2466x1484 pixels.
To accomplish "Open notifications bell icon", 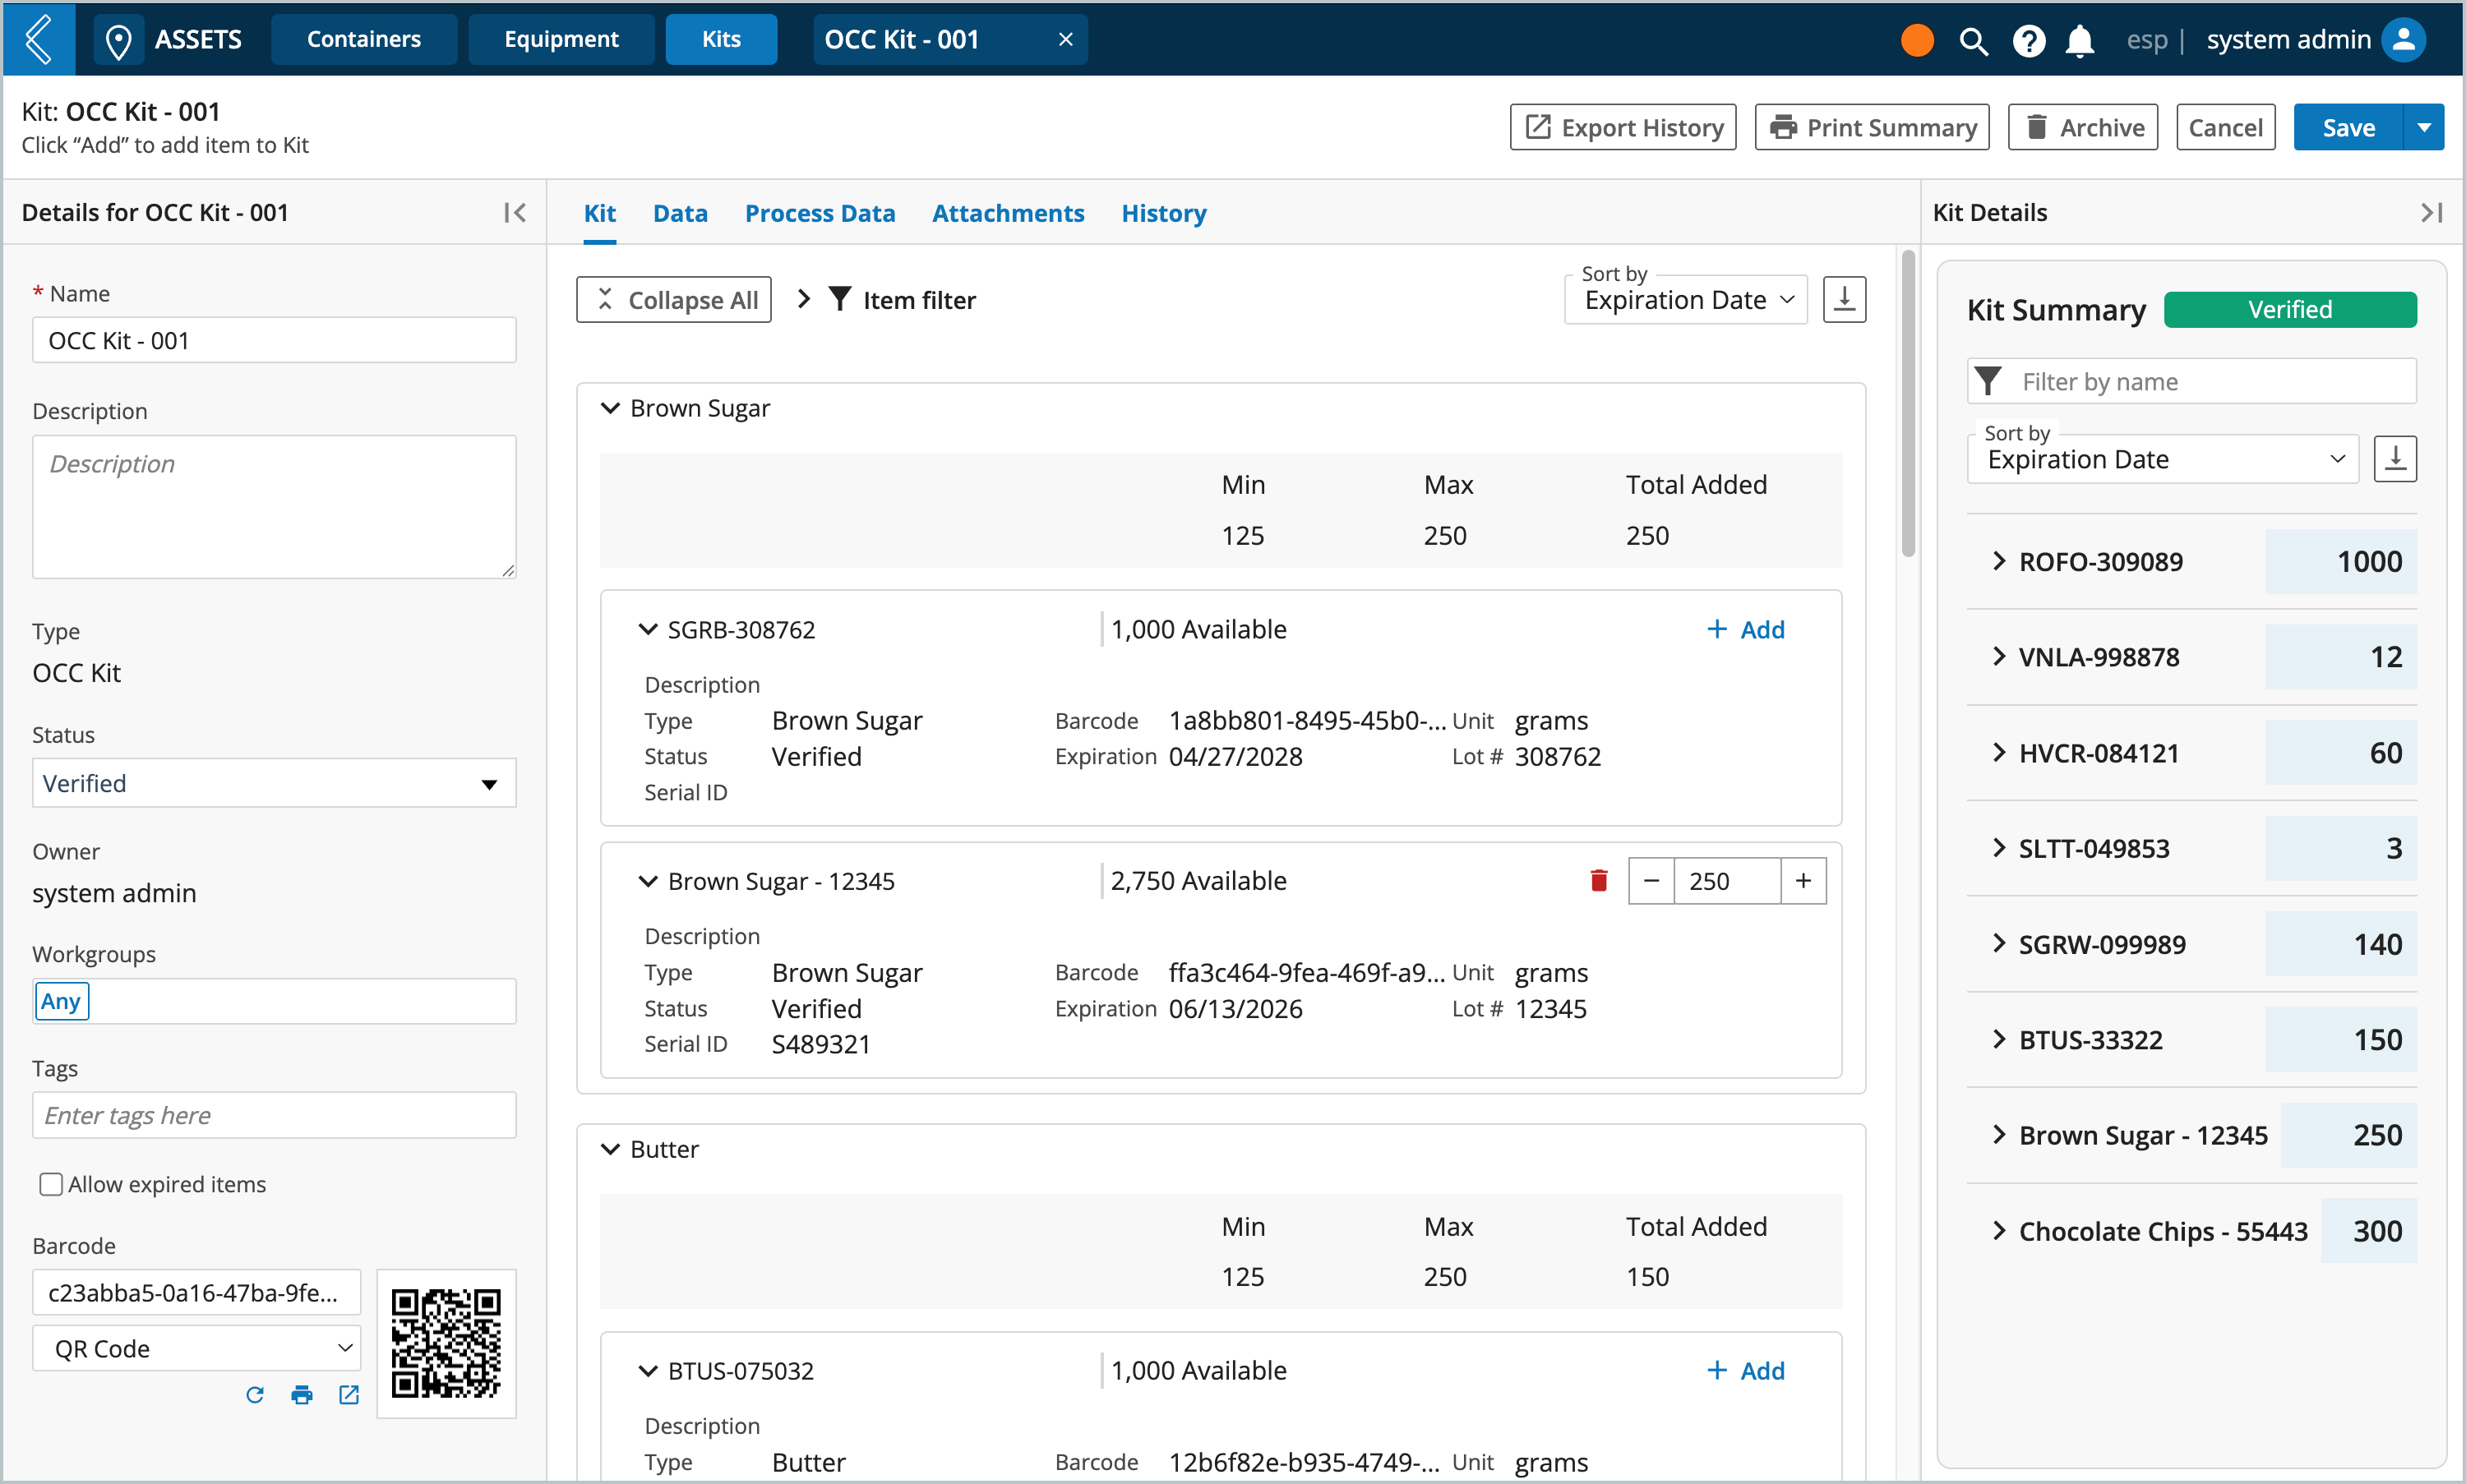I will (2080, 40).
